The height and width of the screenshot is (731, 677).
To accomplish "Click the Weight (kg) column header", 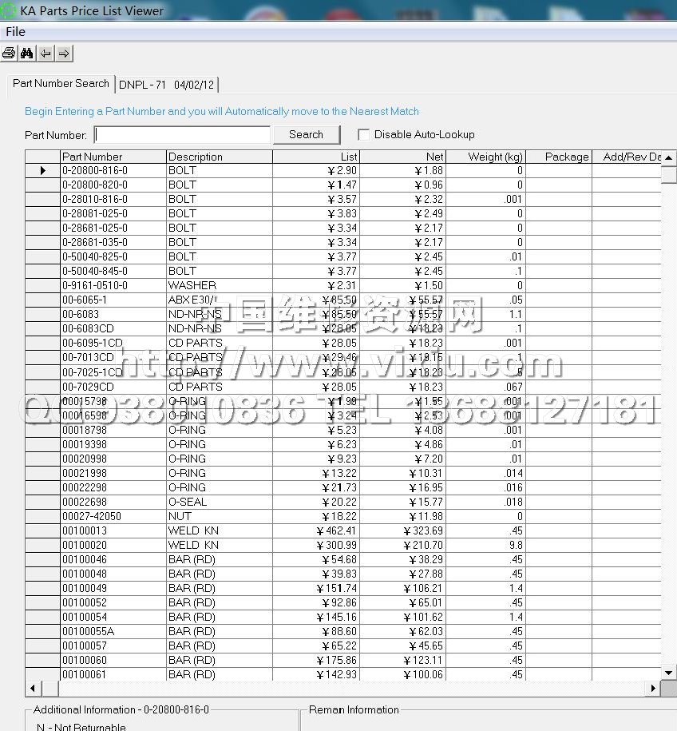I will tap(485, 157).
